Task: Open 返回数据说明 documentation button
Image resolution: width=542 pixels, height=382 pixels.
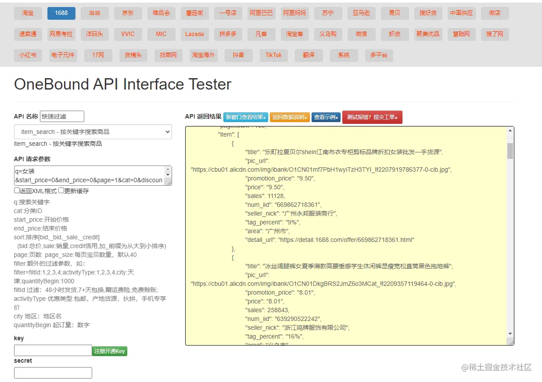Action: pyautogui.click(x=290, y=117)
